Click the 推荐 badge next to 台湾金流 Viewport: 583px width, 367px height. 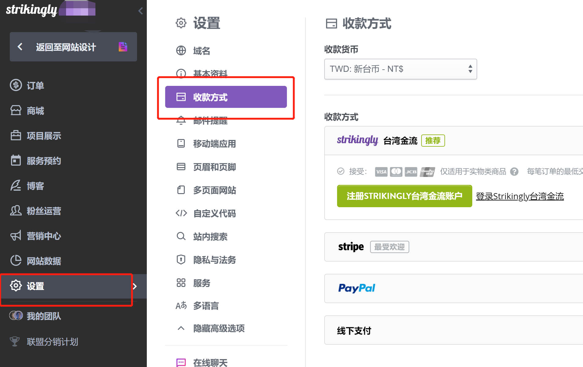(433, 141)
